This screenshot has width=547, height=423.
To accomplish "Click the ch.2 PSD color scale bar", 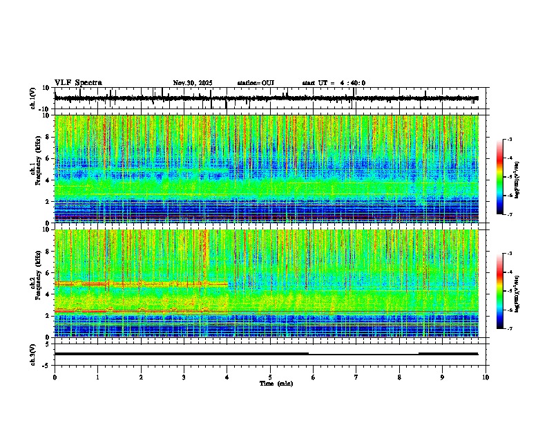I will [500, 291].
